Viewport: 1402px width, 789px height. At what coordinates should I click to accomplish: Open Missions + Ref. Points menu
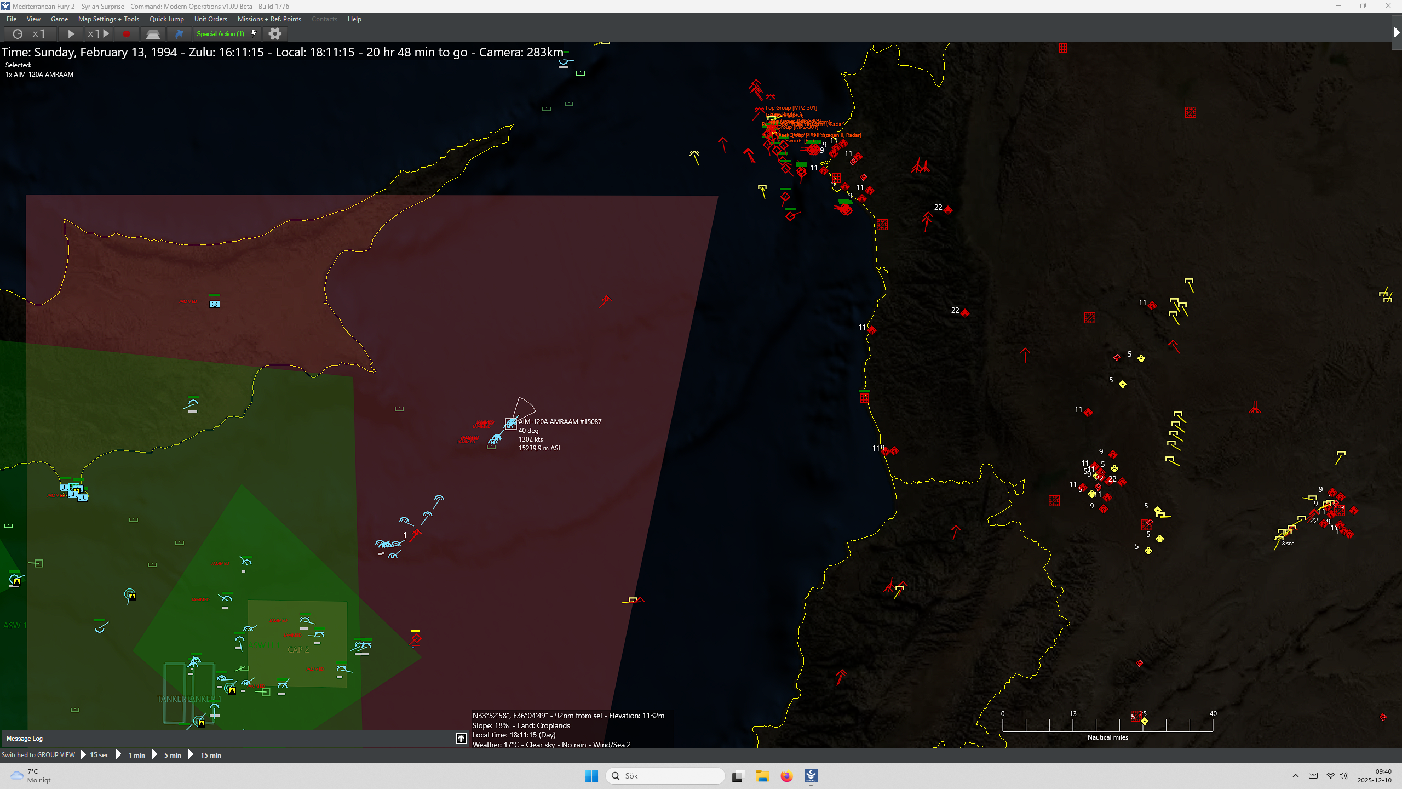pos(269,19)
